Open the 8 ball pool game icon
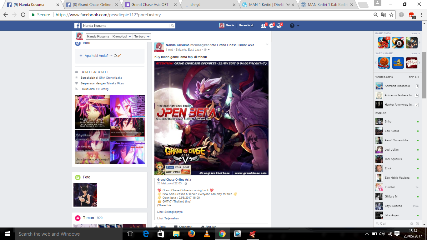This screenshot has height=240, width=427. [398, 42]
